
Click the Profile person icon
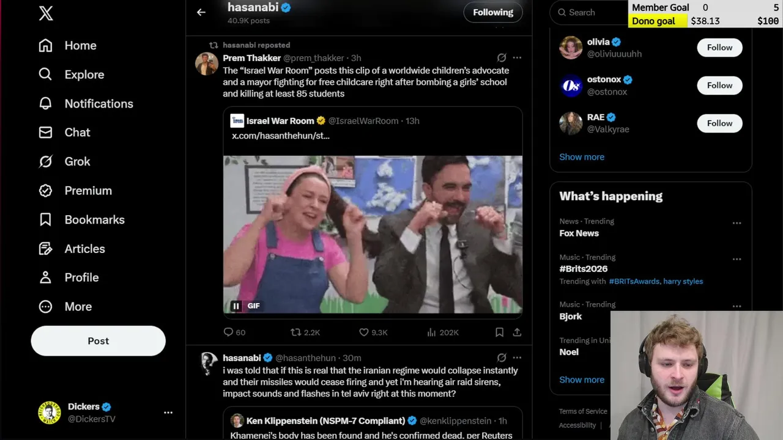(45, 277)
